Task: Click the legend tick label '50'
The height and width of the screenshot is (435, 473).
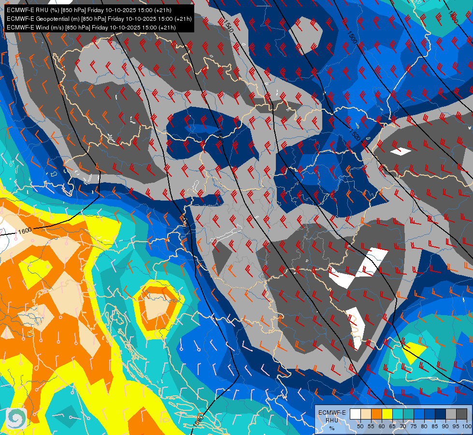Action: pos(360,426)
